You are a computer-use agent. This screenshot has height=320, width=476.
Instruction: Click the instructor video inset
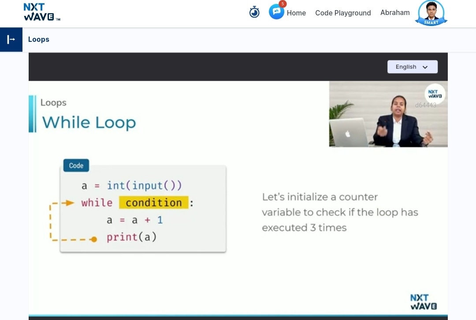tap(388, 114)
